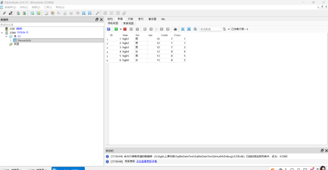
Task: Collapse the JCDB0 database tree node
Action: (x=2, y=32)
